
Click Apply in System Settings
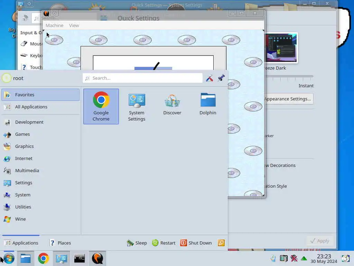[320, 241]
